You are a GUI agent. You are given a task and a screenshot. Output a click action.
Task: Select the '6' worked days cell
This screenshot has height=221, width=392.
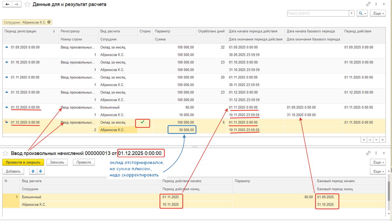click(211, 123)
